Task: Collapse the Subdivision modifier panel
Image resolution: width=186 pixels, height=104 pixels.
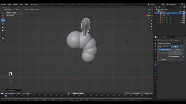Action: [x=158, y=47]
